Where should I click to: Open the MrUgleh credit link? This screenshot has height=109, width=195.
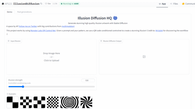[x=159, y=31]
